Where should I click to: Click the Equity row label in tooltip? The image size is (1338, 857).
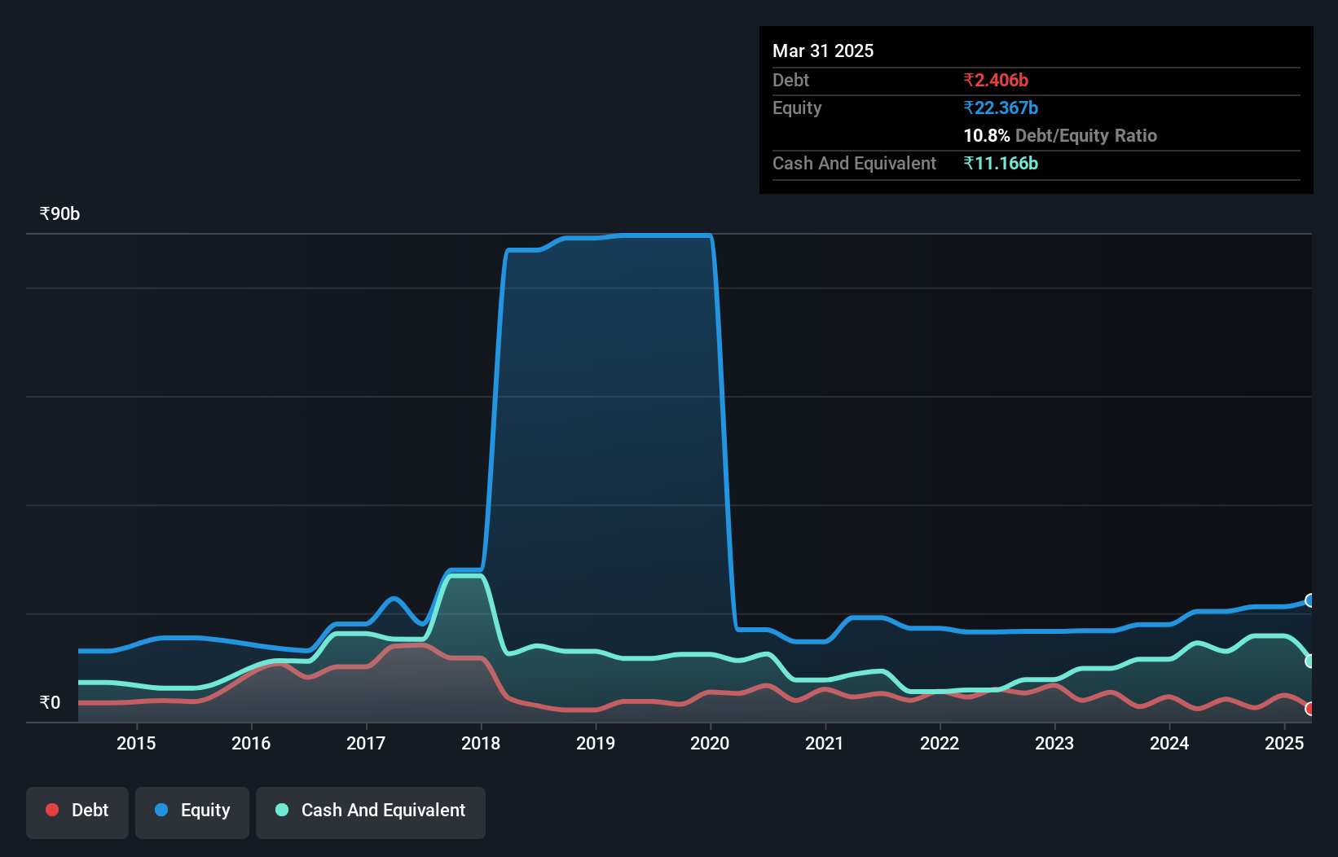(797, 108)
